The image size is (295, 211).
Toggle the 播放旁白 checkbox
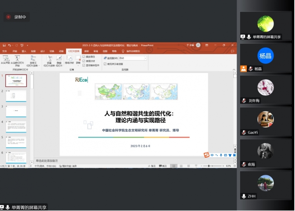click(84, 57)
